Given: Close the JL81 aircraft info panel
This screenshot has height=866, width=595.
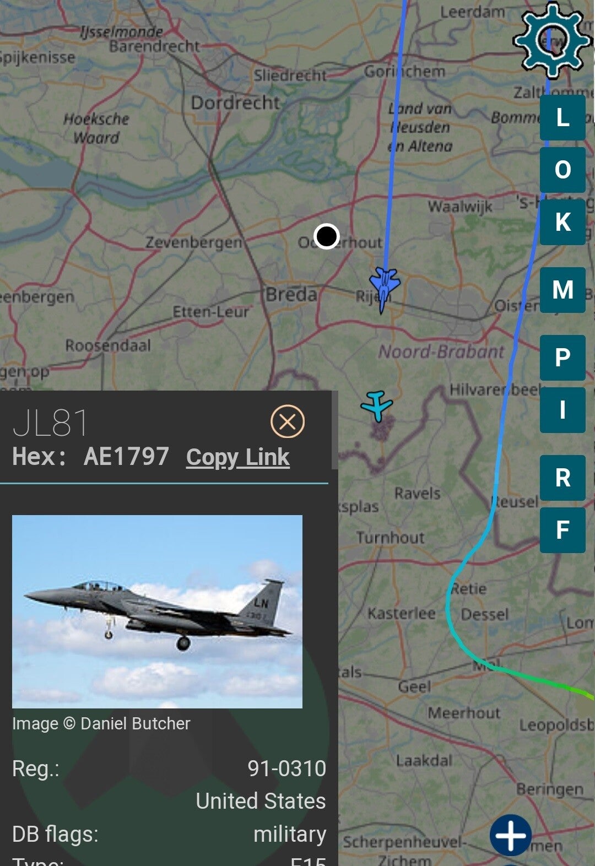Looking at the screenshot, I should click(x=288, y=422).
